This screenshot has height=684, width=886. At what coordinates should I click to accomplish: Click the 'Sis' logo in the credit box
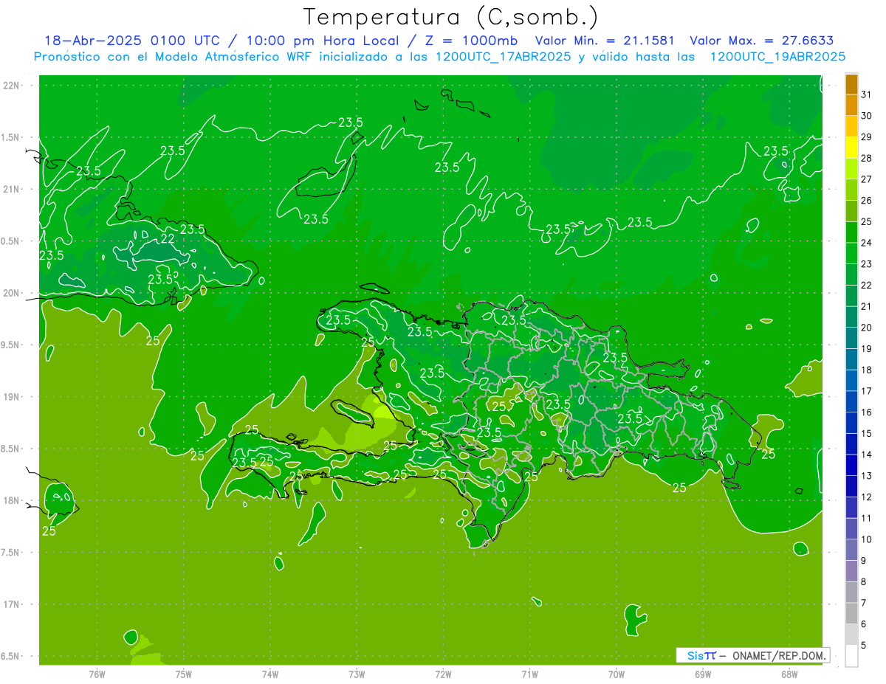point(696,655)
